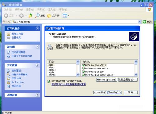The width and height of the screenshot is (156, 114).
Task: Click the signed driver icon below lists
Action: [x=49, y=81]
